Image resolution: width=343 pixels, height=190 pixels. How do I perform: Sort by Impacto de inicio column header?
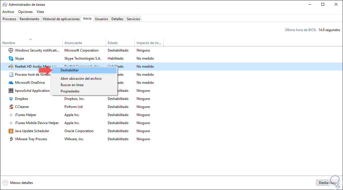149,43
